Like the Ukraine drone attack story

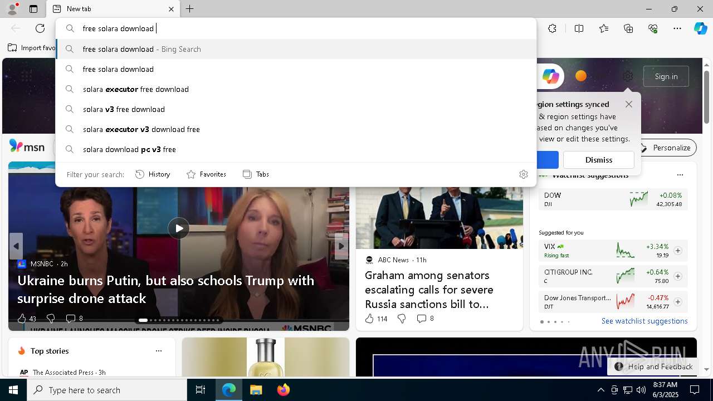[x=26, y=319]
